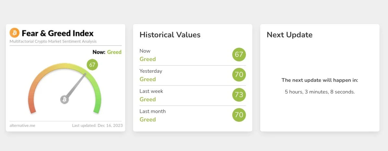Click the Last week 73 circle

pyautogui.click(x=239, y=95)
